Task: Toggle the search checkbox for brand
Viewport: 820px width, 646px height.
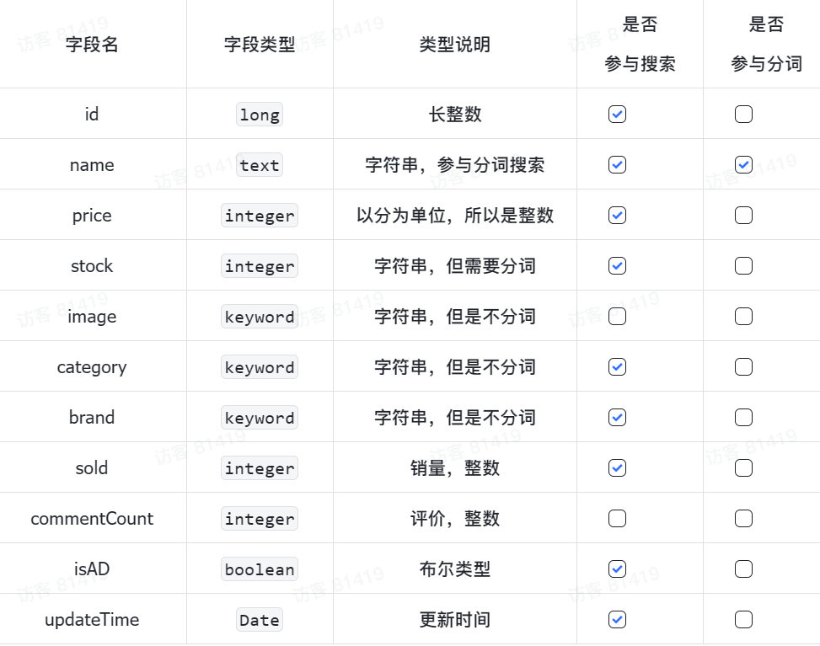Action: 617,418
